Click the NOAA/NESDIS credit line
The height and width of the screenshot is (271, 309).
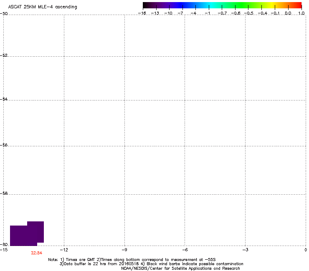180,268
